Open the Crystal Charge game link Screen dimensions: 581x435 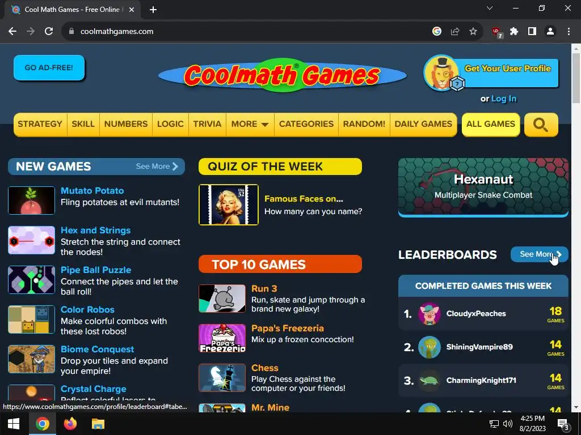point(94,389)
